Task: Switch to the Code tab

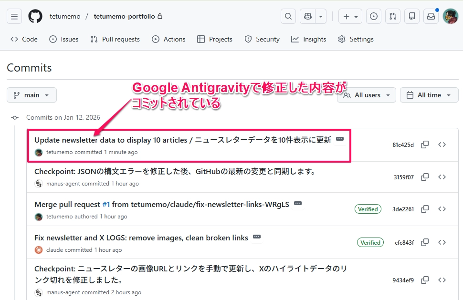Action: click(x=24, y=39)
